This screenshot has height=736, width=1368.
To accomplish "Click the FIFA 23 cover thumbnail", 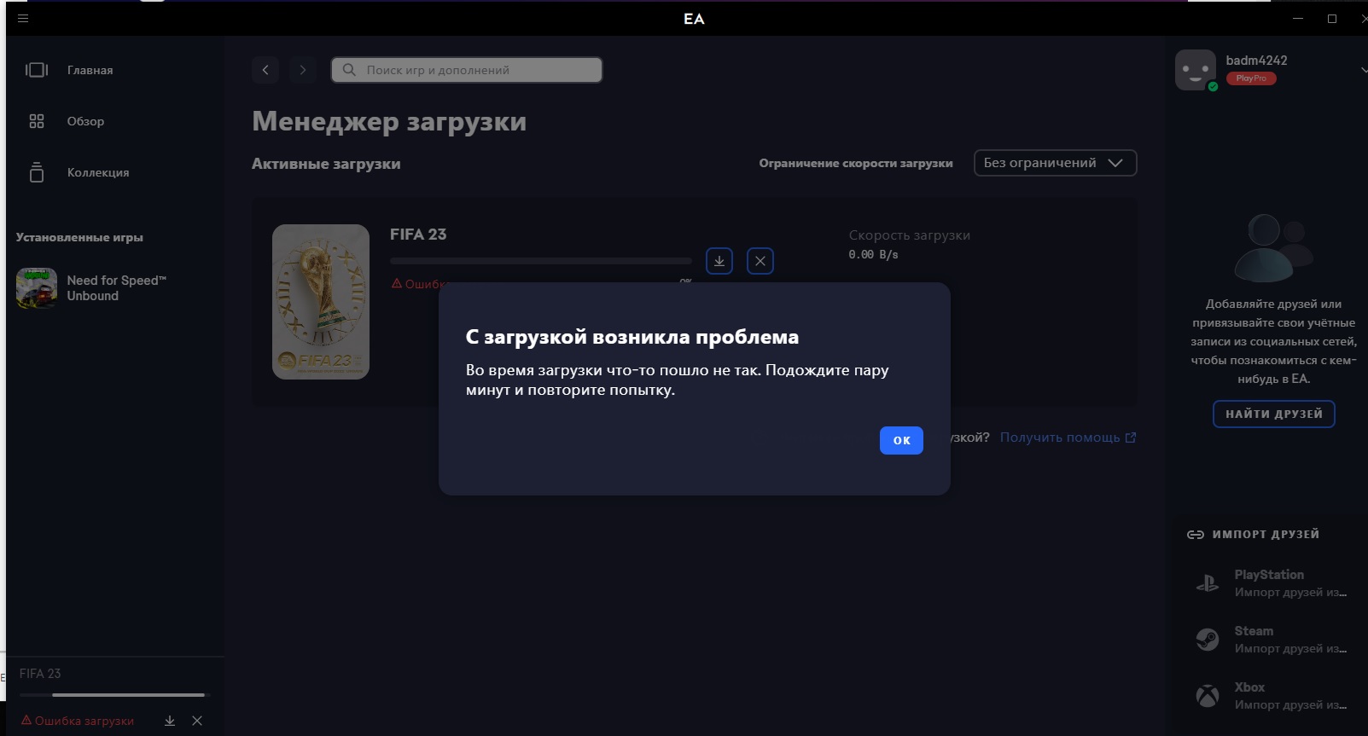I will (x=321, y=302).
